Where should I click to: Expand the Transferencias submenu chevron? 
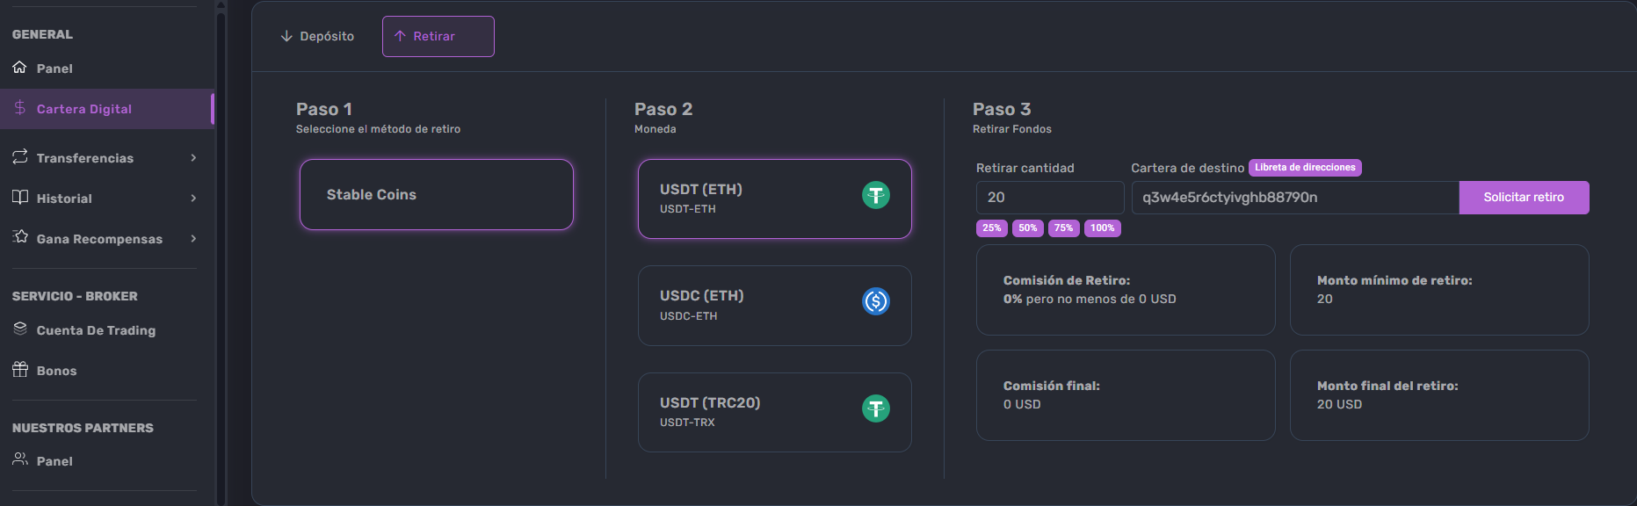tap(193, 157)
